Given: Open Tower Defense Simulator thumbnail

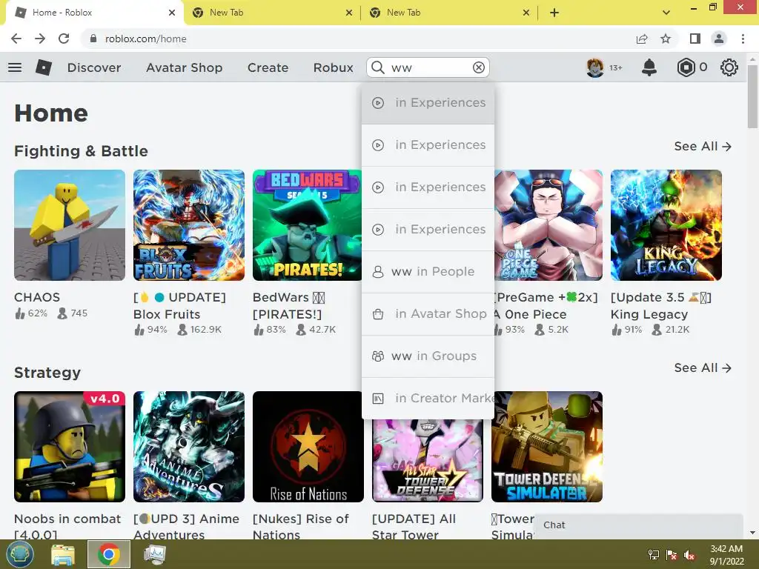Looking at the screenshot, I should [547, 447].
